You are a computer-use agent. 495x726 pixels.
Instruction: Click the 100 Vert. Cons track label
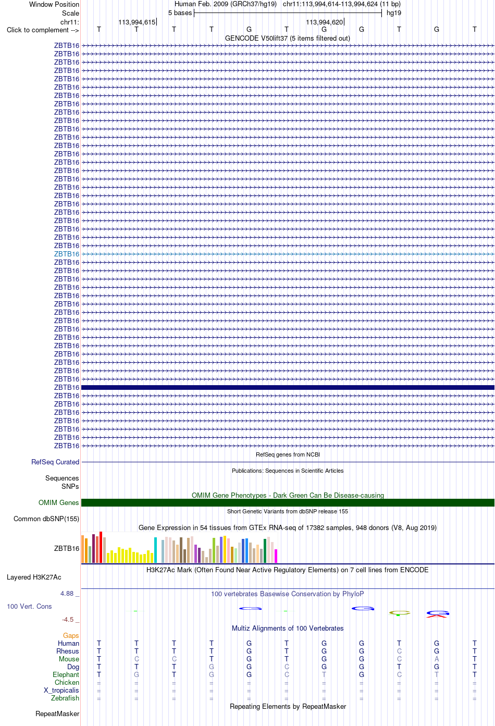(29, 606)
